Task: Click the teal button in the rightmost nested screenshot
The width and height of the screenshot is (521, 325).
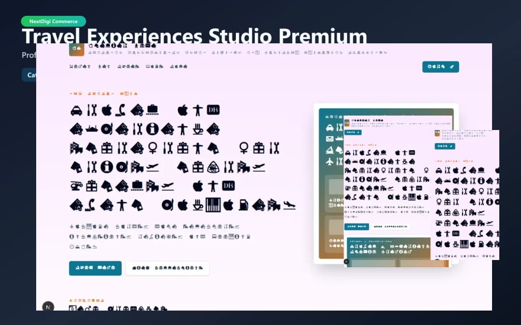Action: (x=445, y=146)
